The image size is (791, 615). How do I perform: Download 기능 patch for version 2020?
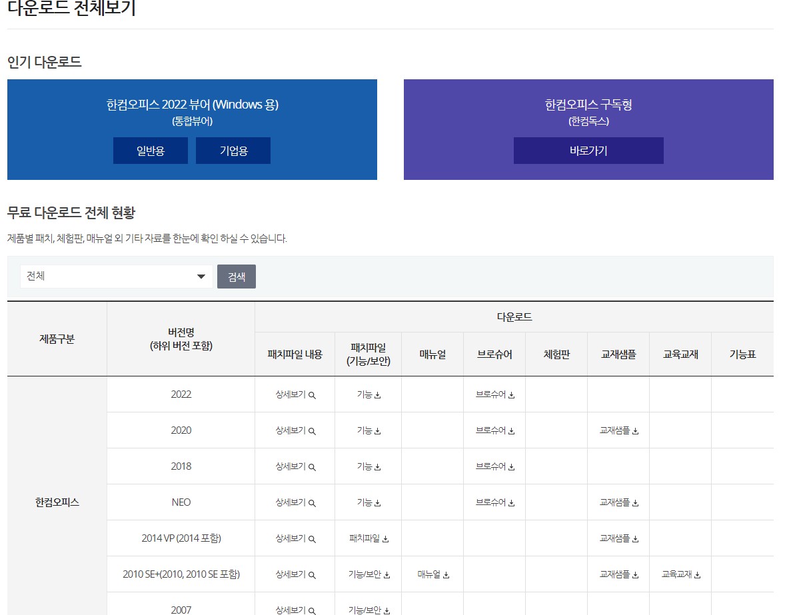tap(369, 430)
